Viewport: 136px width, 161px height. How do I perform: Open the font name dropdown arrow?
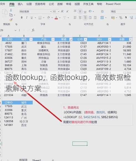(x=51, y=12)
